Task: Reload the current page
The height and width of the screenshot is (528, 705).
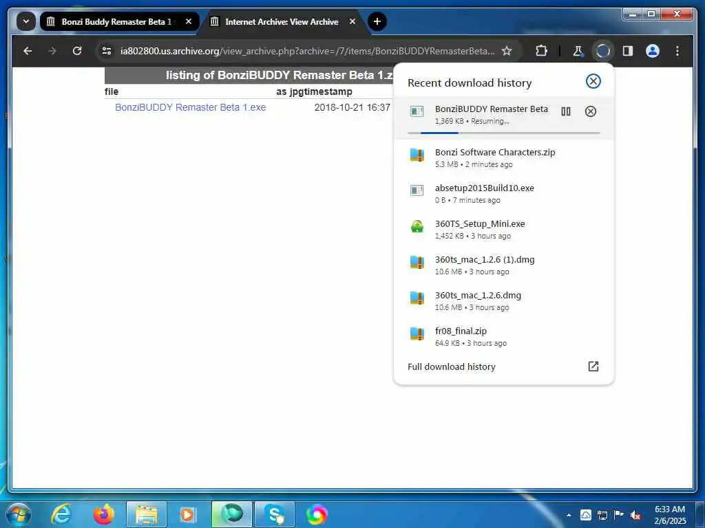Action: pos(77,51)
